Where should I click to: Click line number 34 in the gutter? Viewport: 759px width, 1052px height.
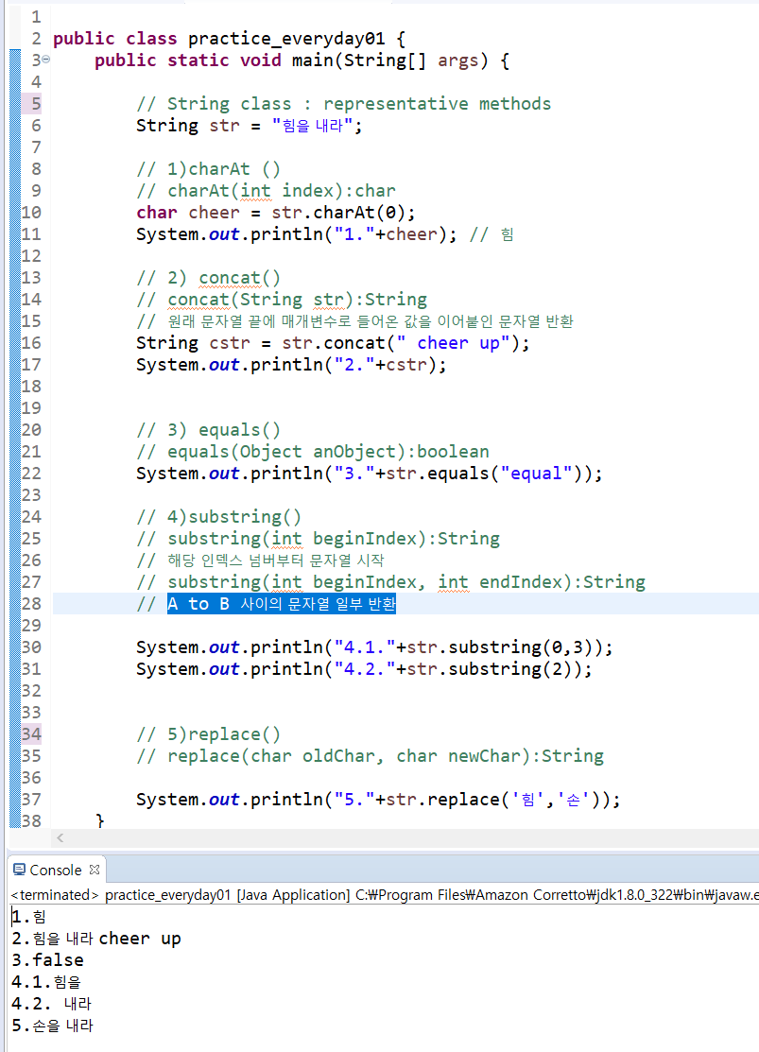tap(31, 734)
